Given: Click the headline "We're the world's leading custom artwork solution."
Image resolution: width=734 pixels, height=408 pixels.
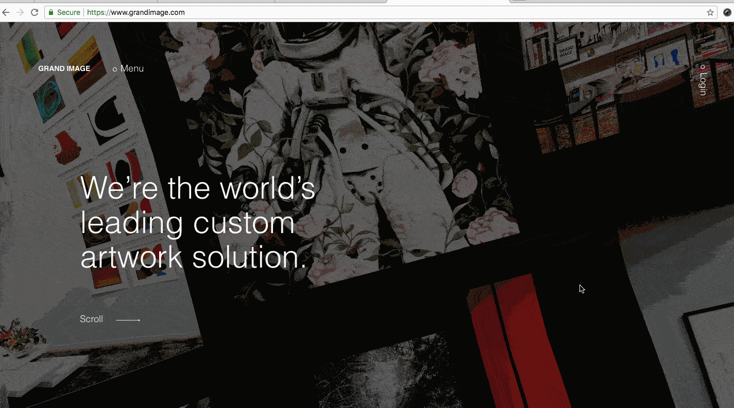Looking at the screenshot, I should point(198,222).
